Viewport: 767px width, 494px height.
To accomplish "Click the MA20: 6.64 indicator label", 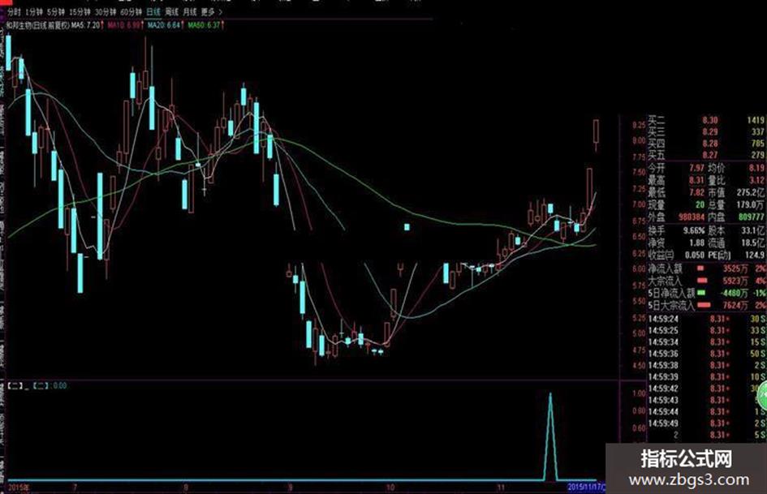I will pos(166,25).
